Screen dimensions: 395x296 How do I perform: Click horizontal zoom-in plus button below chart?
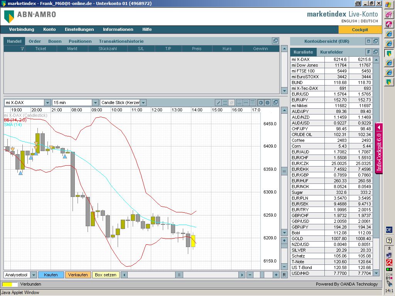276,275
